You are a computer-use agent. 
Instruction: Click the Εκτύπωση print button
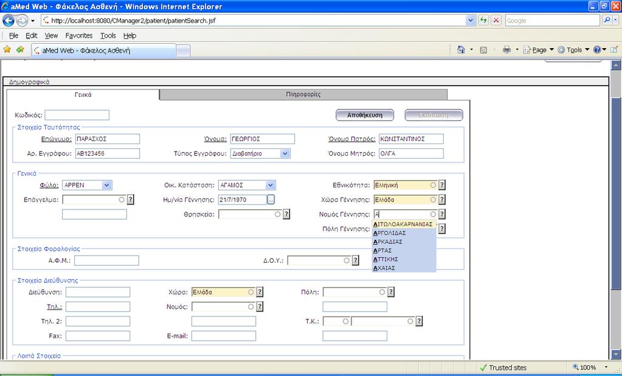[434, 115]
